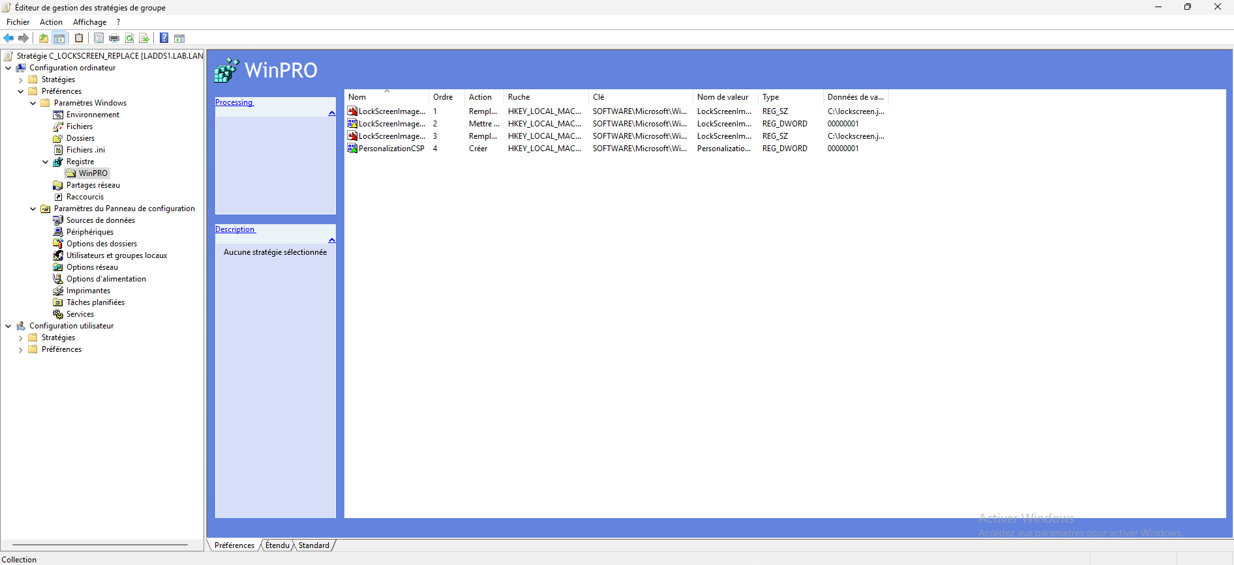The height and width of the screenshot is (565, 1234).
Task: Click the printer icon in toolbar
Action: click(114, 38)
